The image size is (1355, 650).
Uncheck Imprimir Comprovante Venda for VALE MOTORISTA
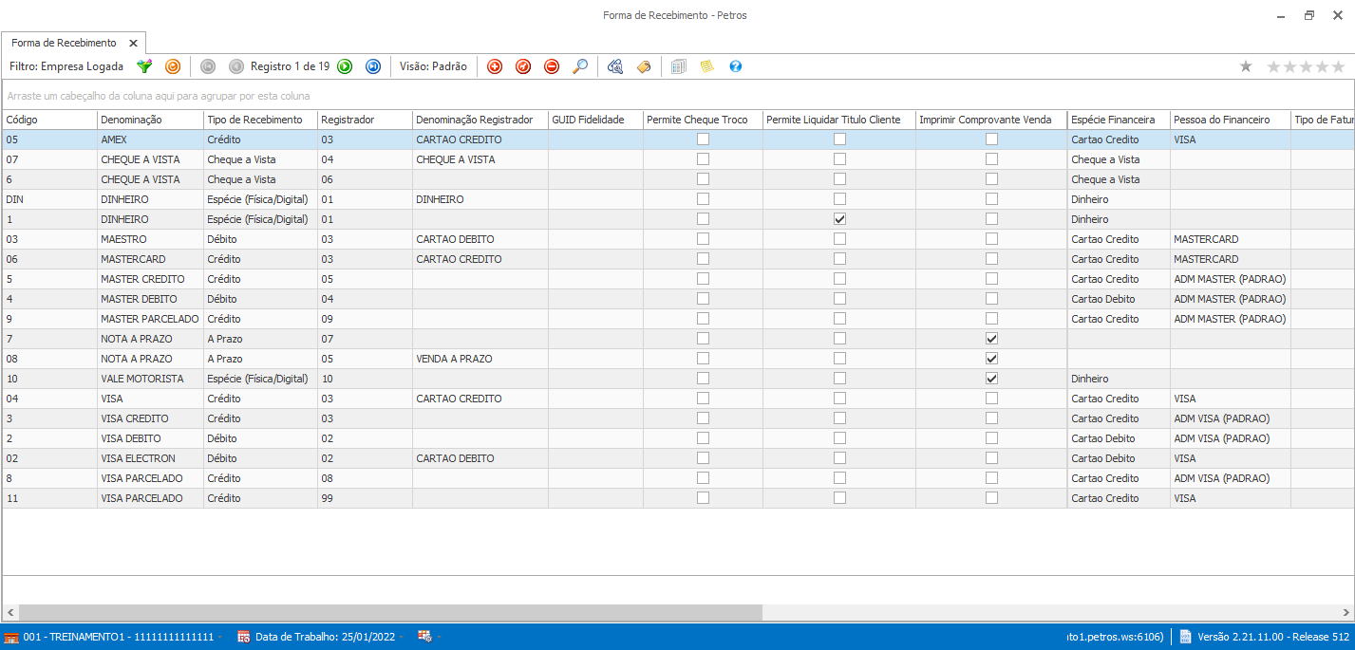991,379
